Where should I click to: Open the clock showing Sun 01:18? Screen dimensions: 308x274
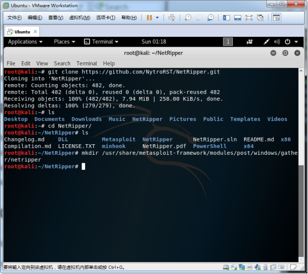[x=154, y=42]
